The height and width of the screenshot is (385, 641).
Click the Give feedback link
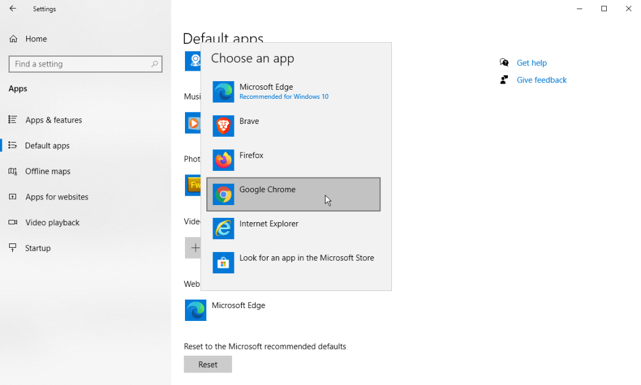[x=541, y=80]
